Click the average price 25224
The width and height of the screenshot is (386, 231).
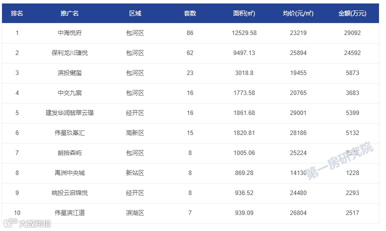(298, 153)
